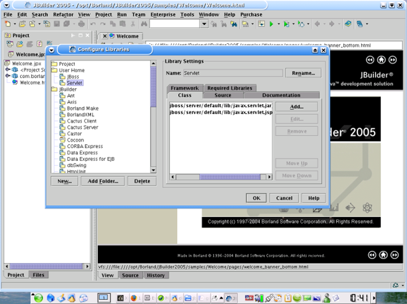Click the Find binoculars icon before search field
This screenshot has width=407, height=304.
tap(144, 24)
